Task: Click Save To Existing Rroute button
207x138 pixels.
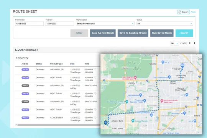Action: click(133, 33)
